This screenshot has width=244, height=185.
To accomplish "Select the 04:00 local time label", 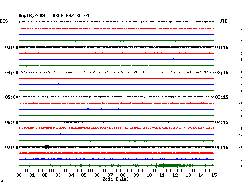I will tap(12, 73).
